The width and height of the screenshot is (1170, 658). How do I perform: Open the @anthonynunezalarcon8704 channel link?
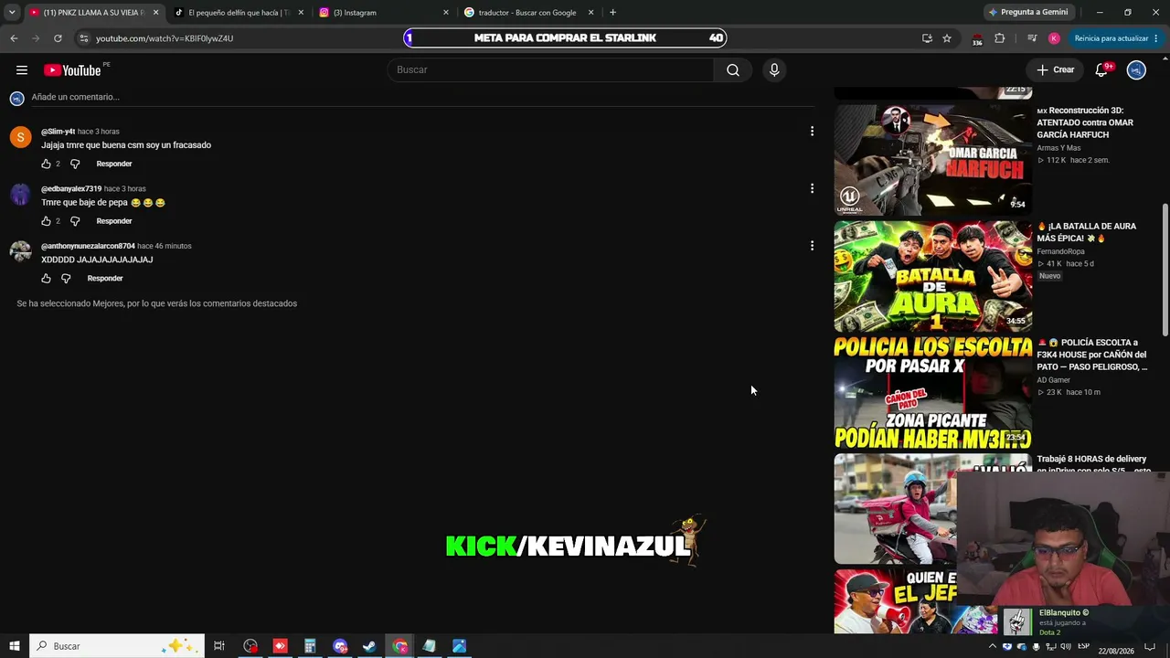[x=88, y=246]
